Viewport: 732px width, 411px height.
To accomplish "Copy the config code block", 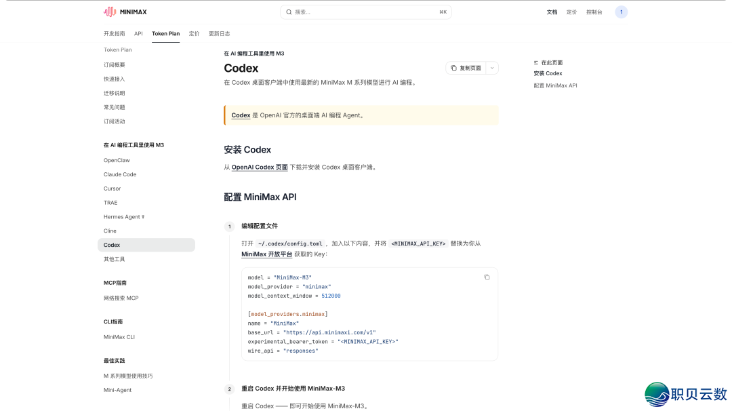I will (487, 277).
